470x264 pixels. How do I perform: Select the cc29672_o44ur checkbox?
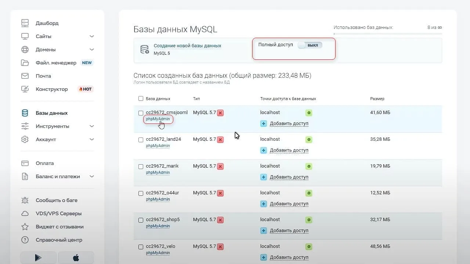141,193
